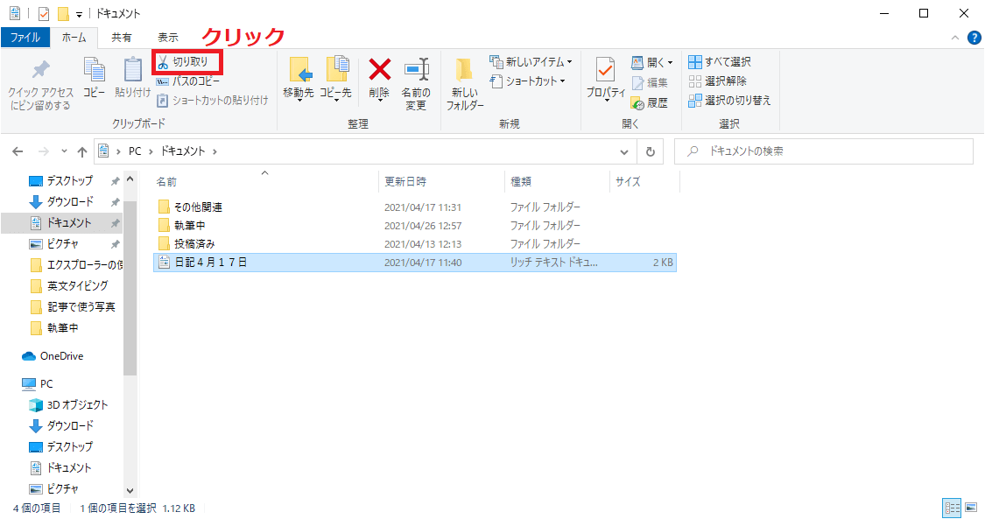985x519 pixels.
Task: Switch to Large icons view in the status bar
Action: 971,508
